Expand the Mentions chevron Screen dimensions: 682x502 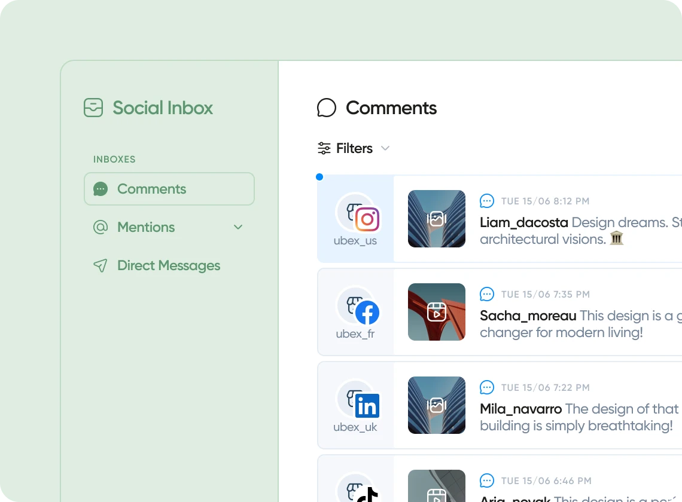[238, 227]
